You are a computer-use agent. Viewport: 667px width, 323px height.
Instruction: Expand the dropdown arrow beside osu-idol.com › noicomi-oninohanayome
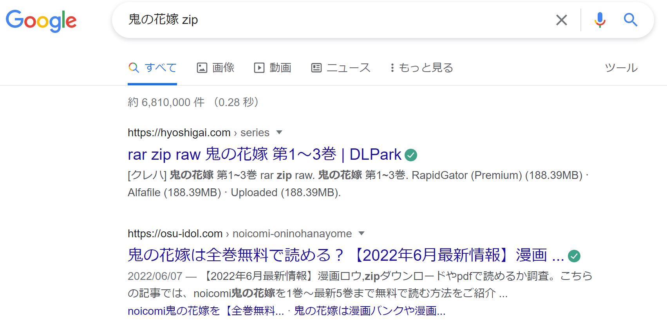pos(362,233)
